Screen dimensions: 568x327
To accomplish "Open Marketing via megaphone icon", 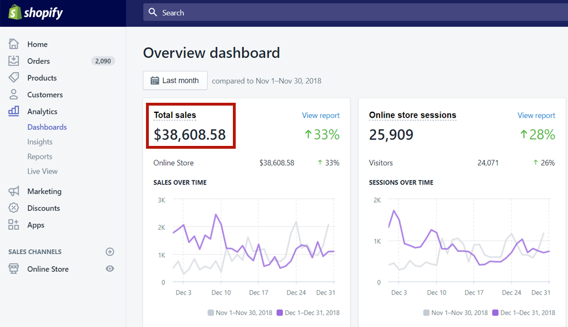I will pos(14,191).
